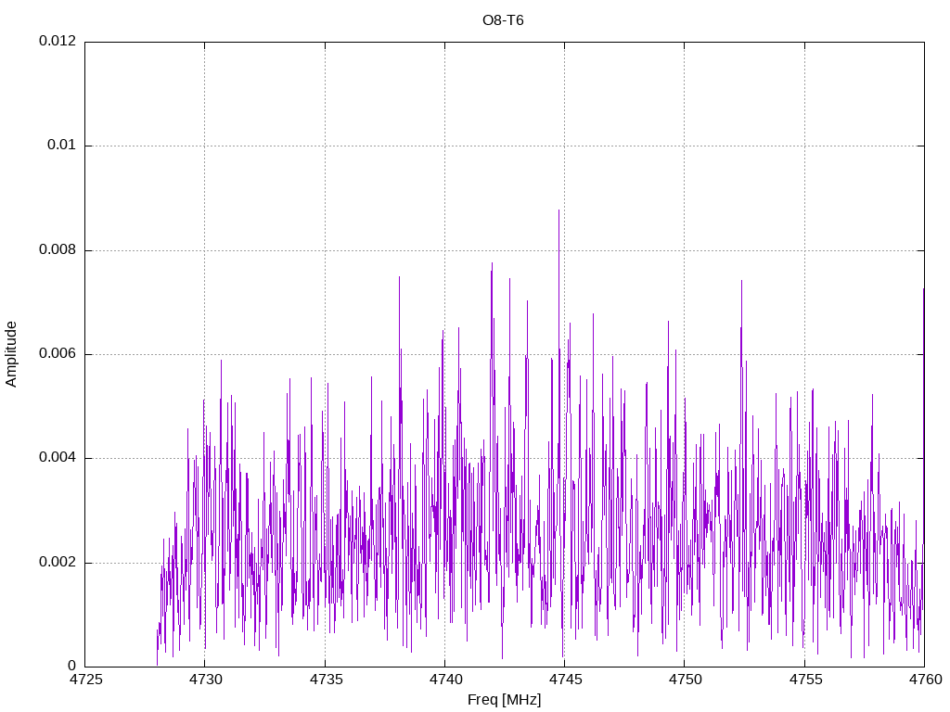Viewport: 950px width, 712px height.
Task: Click the 4725 x-axis tick label
Action: [85, 680]
